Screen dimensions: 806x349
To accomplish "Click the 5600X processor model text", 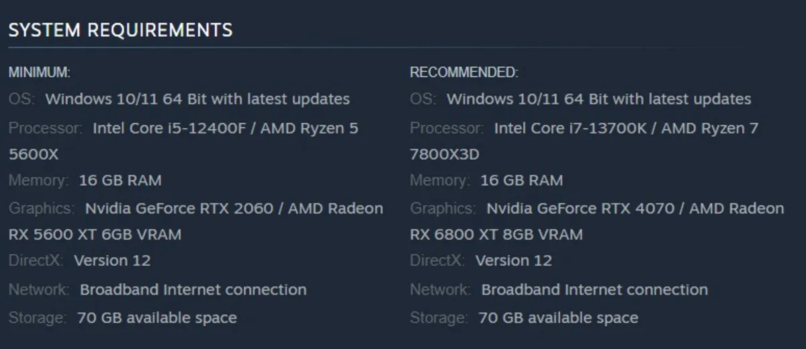I will 34,154.
